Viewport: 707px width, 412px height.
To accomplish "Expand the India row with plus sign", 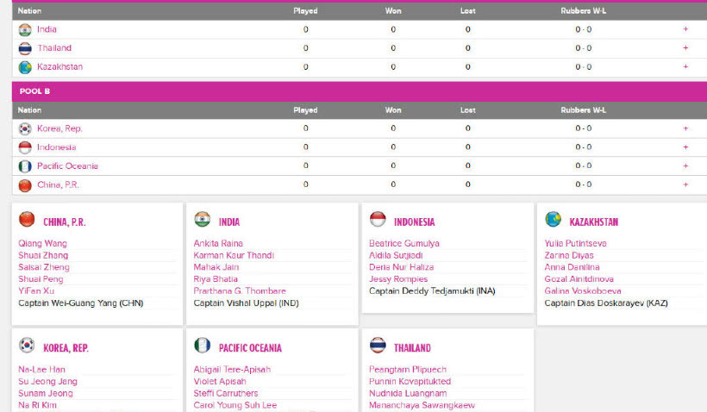I will [685, 28].
